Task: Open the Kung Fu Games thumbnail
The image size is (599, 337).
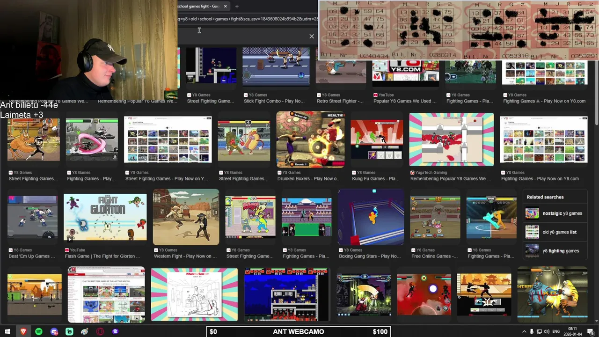Action: (x=377, y=139)
